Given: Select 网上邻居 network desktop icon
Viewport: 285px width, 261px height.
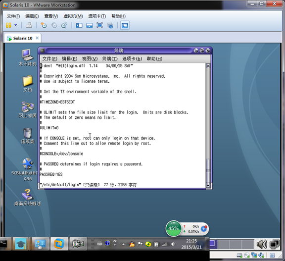Looking at the screenshot, I should click(27, 109).
